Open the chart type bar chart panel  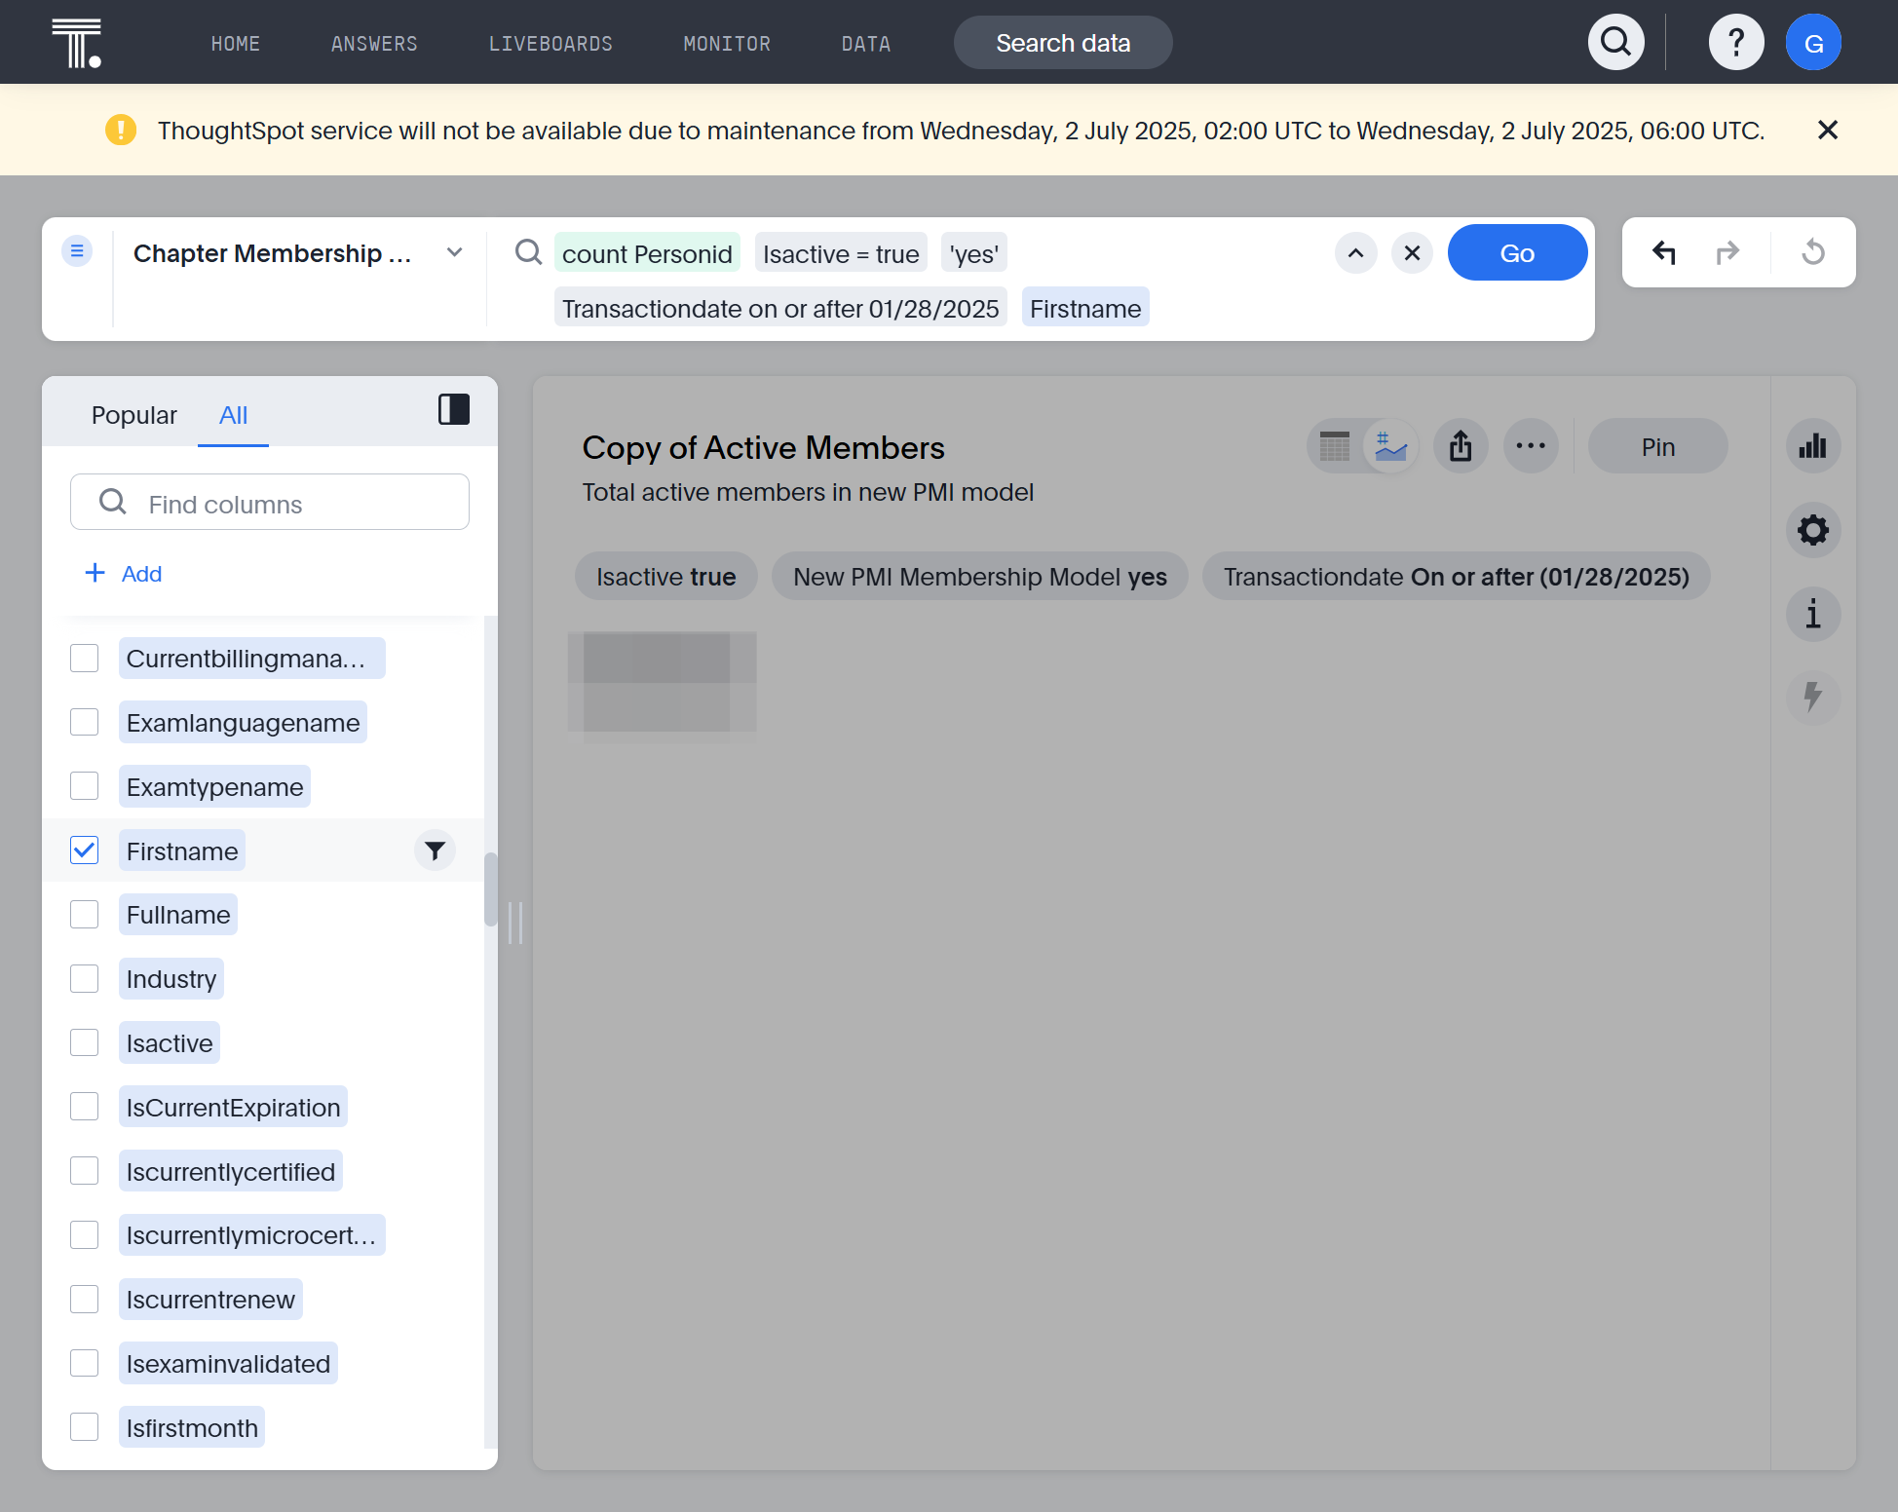pyautogui.click(x=1813, y=446)
